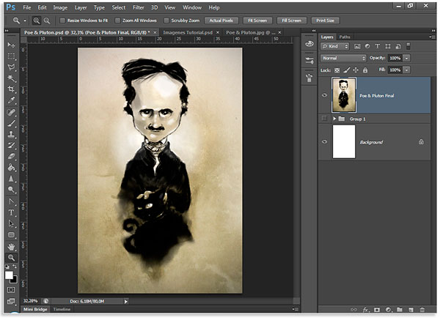440x320 pixels.
Task: Select the Paint Bucket tool
Action: coord(11,168)
